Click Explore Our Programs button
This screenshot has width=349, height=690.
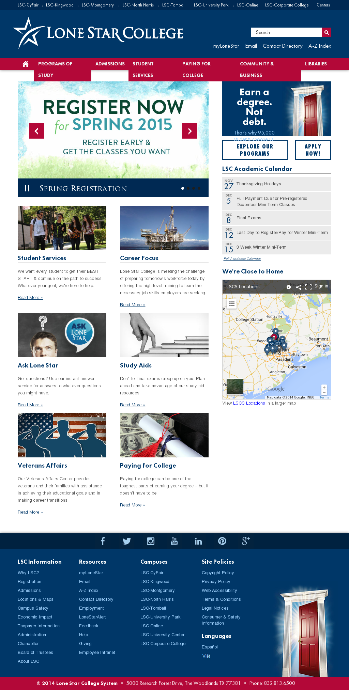click(255, 150)
